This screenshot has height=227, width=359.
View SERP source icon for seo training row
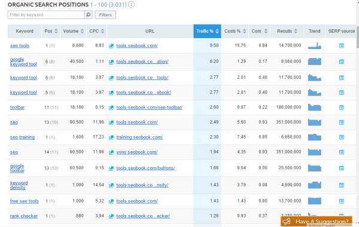[342, 137]
